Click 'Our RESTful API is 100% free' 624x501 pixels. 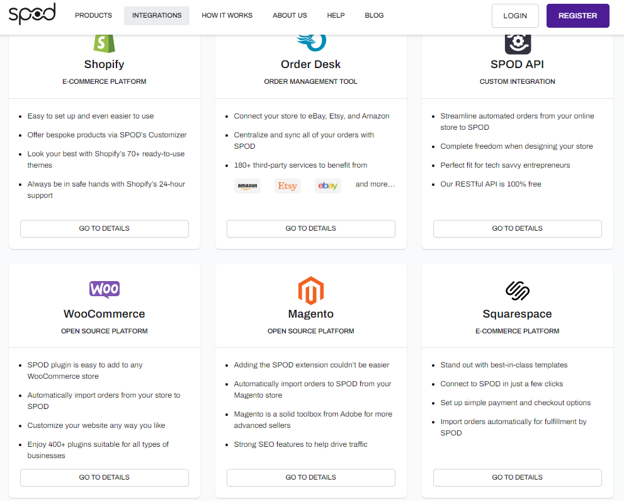(491, 185)
